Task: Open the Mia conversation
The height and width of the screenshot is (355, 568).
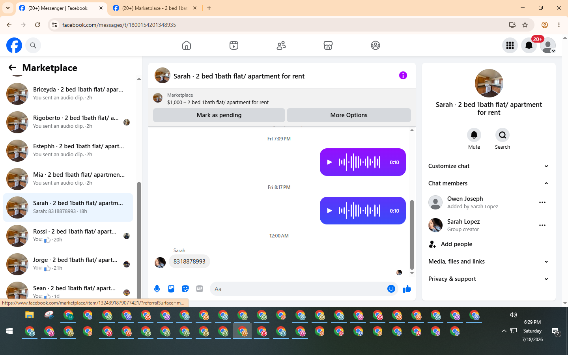Action: pos(68,179)
